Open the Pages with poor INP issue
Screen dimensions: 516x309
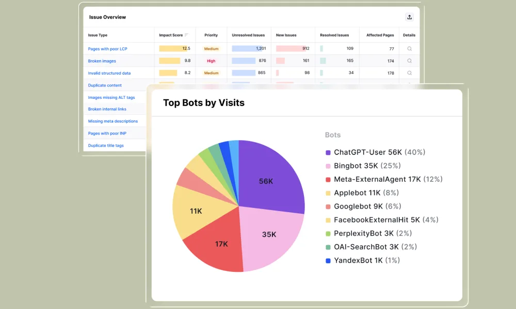(x=107, y=133)
